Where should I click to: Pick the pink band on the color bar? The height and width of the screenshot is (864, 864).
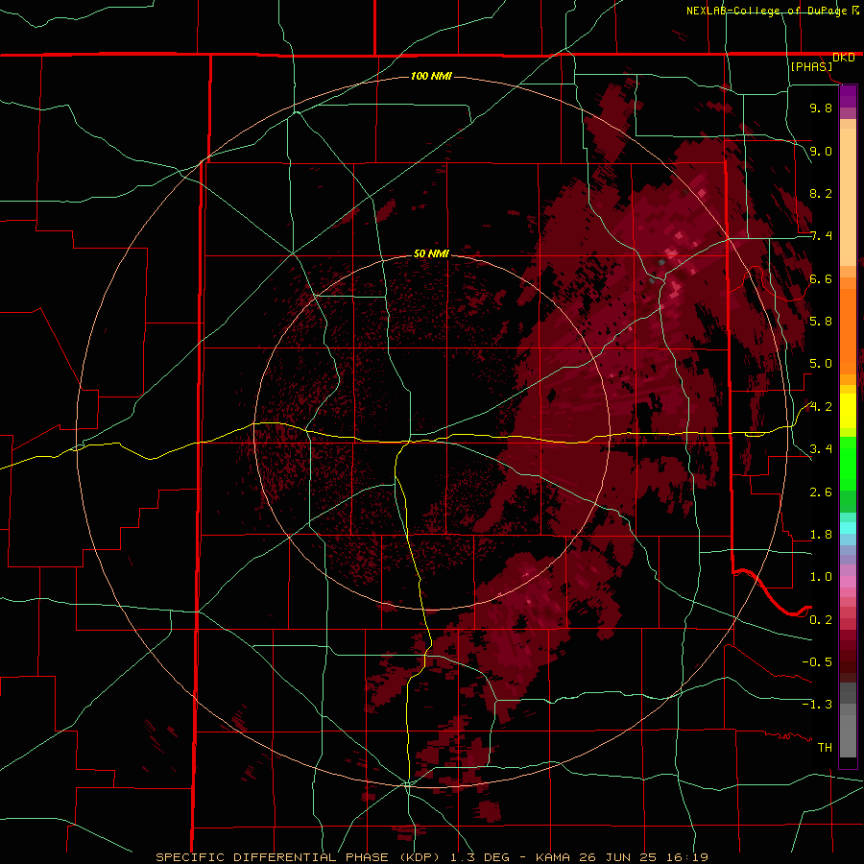pos(848,582)
